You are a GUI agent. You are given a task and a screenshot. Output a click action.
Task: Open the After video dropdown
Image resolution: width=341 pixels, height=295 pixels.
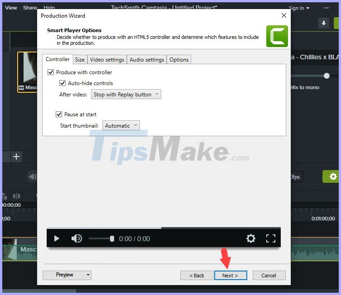click(x=126, y=94)
